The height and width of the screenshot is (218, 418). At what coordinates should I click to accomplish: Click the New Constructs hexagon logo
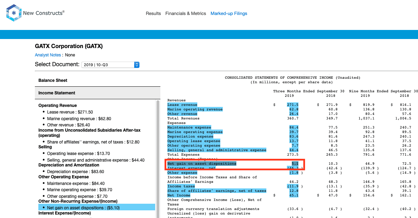pos(14,13)
